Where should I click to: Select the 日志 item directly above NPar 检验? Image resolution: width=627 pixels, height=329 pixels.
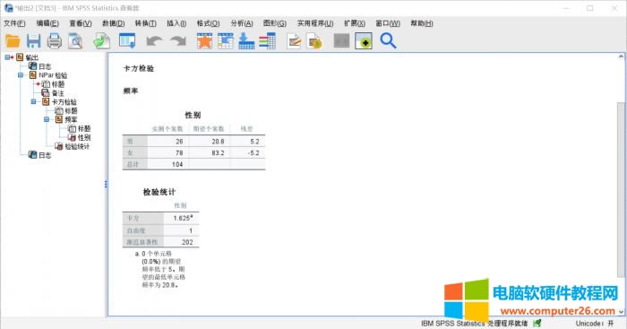tap(45, 66)
